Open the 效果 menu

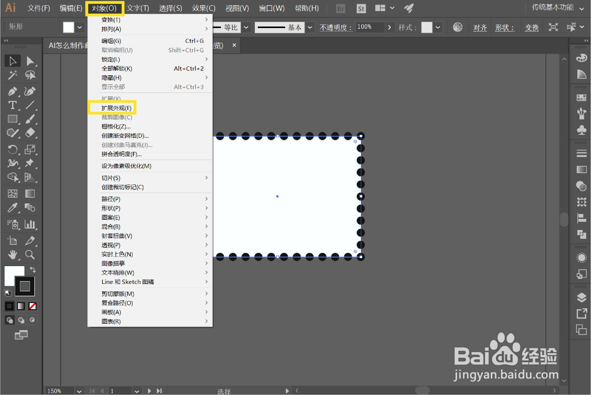pyautogui.click(x=204, y=8)
